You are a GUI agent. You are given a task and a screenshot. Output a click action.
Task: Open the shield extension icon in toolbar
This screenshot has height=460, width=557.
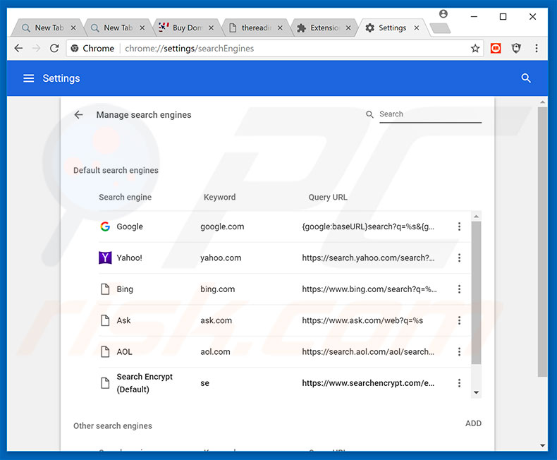tap(516, 48)
